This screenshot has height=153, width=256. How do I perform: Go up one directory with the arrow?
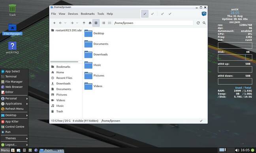click(x=84, y=23)
